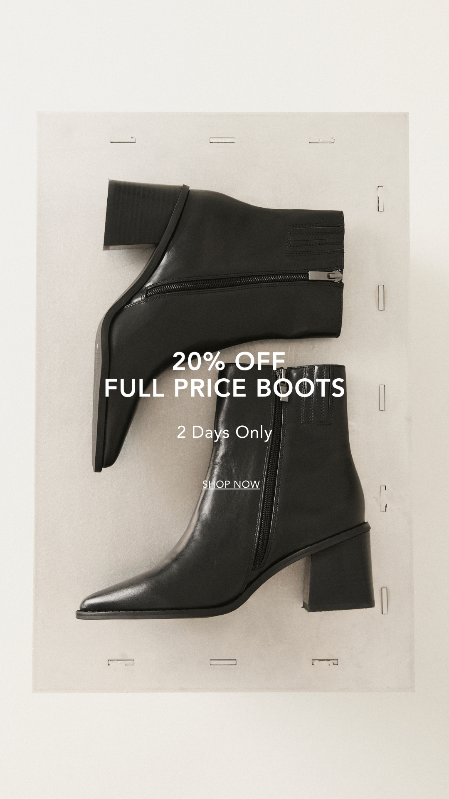Click the top-left slot cutout on the board
This screenshot has width=449, height=799.
click(123, 140)
